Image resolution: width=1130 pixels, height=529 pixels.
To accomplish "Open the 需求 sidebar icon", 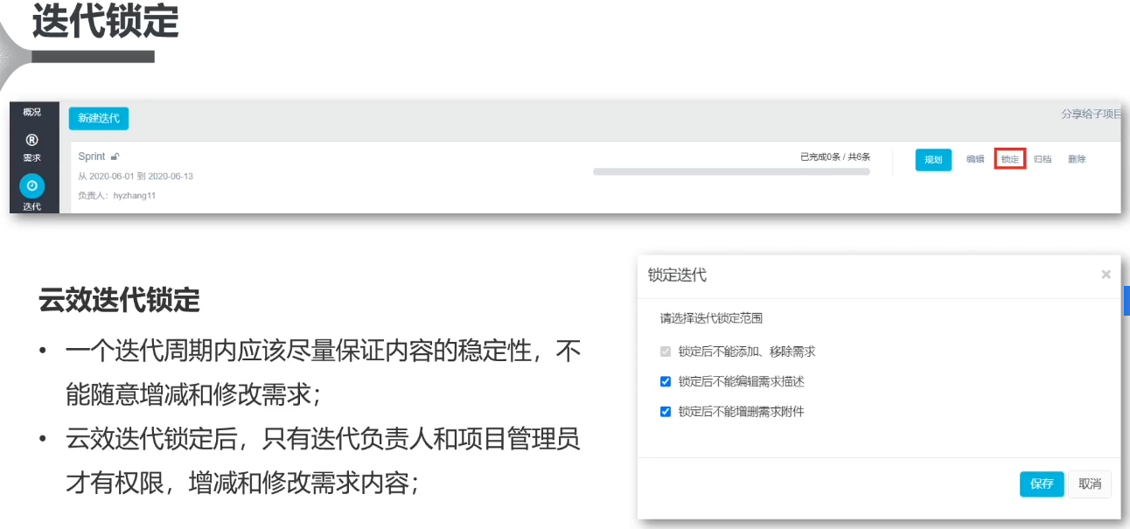I will pyautogui.click(x=31, y=140).
